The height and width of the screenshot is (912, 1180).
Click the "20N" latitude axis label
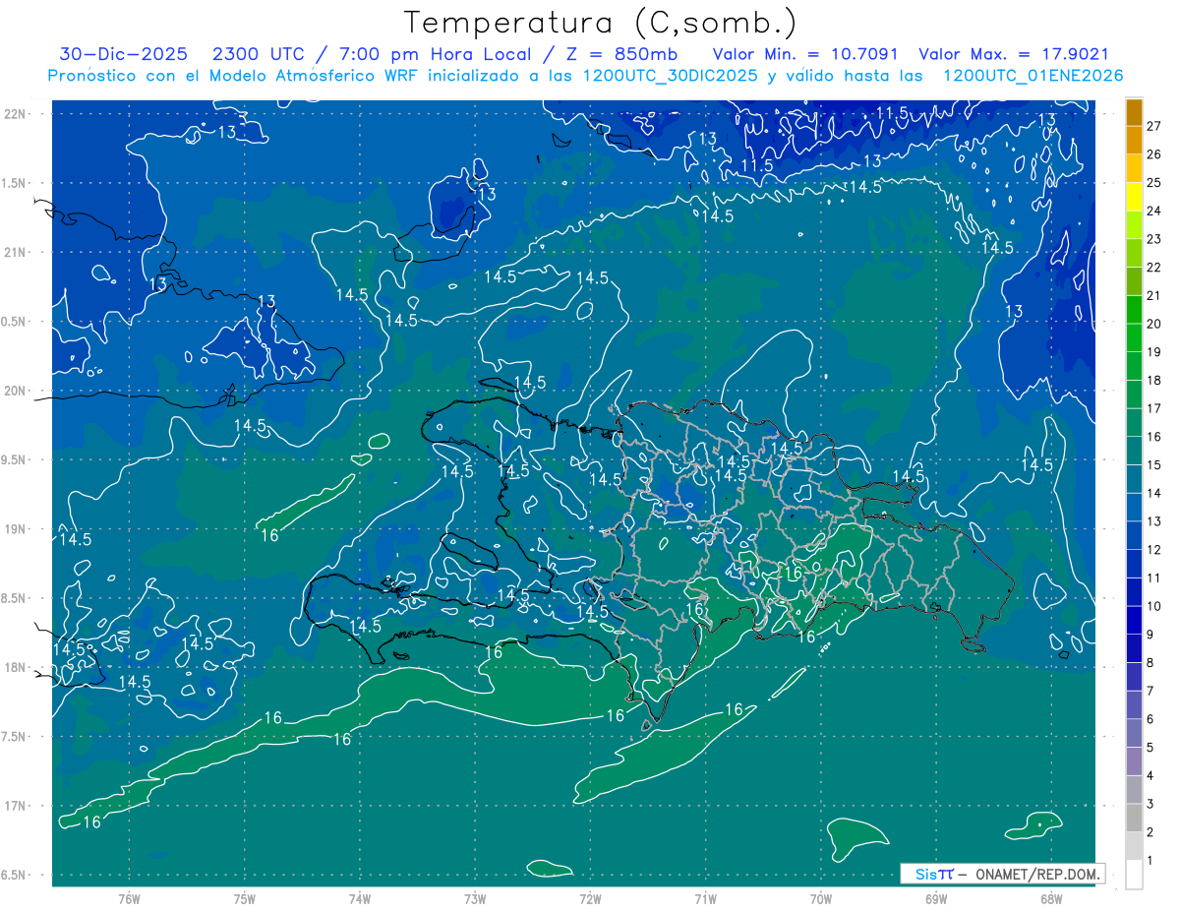(15, 391)
